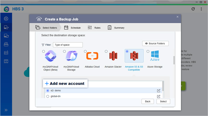Viewport: 208px width, 116px height.
Task: Click the Amazon Glacier logo
Action: pos(113,56)
